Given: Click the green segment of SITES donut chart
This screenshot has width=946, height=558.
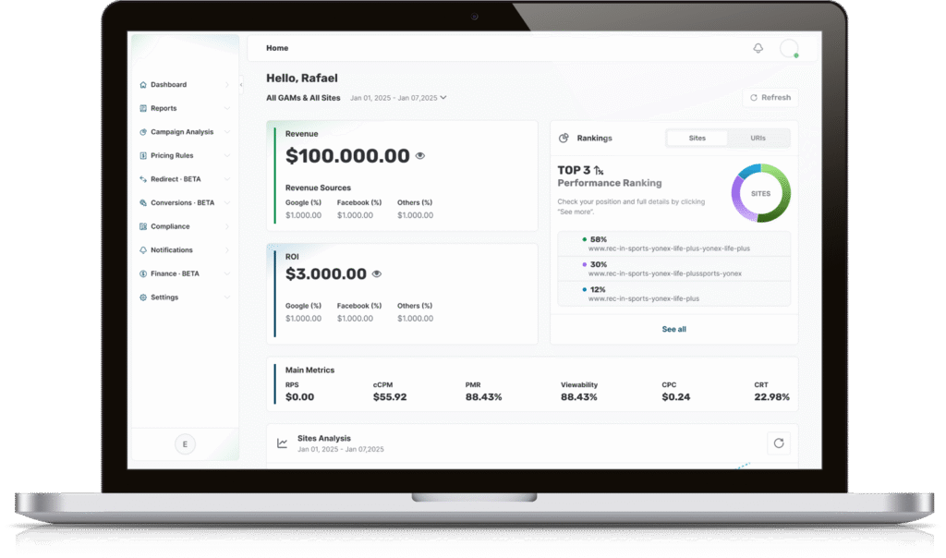Looking at the screenshot, I should click(x=778, y=208).
